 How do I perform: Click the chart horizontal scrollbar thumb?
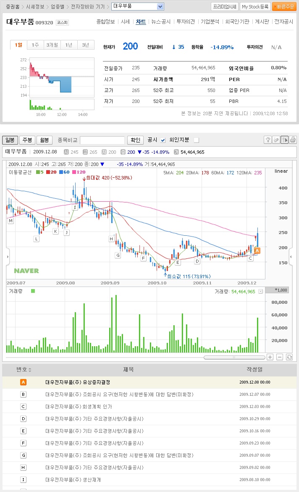coord(234,358)
